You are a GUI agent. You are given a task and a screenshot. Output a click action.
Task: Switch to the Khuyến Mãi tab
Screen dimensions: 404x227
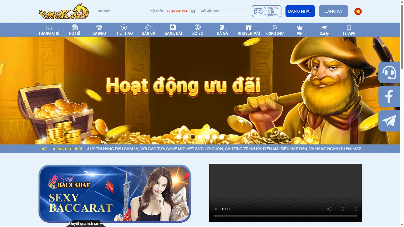(x=248, y=30)
